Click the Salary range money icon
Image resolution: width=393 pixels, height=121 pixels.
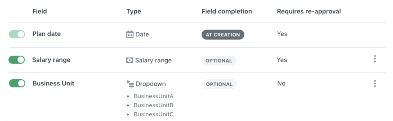coord(129,60)
